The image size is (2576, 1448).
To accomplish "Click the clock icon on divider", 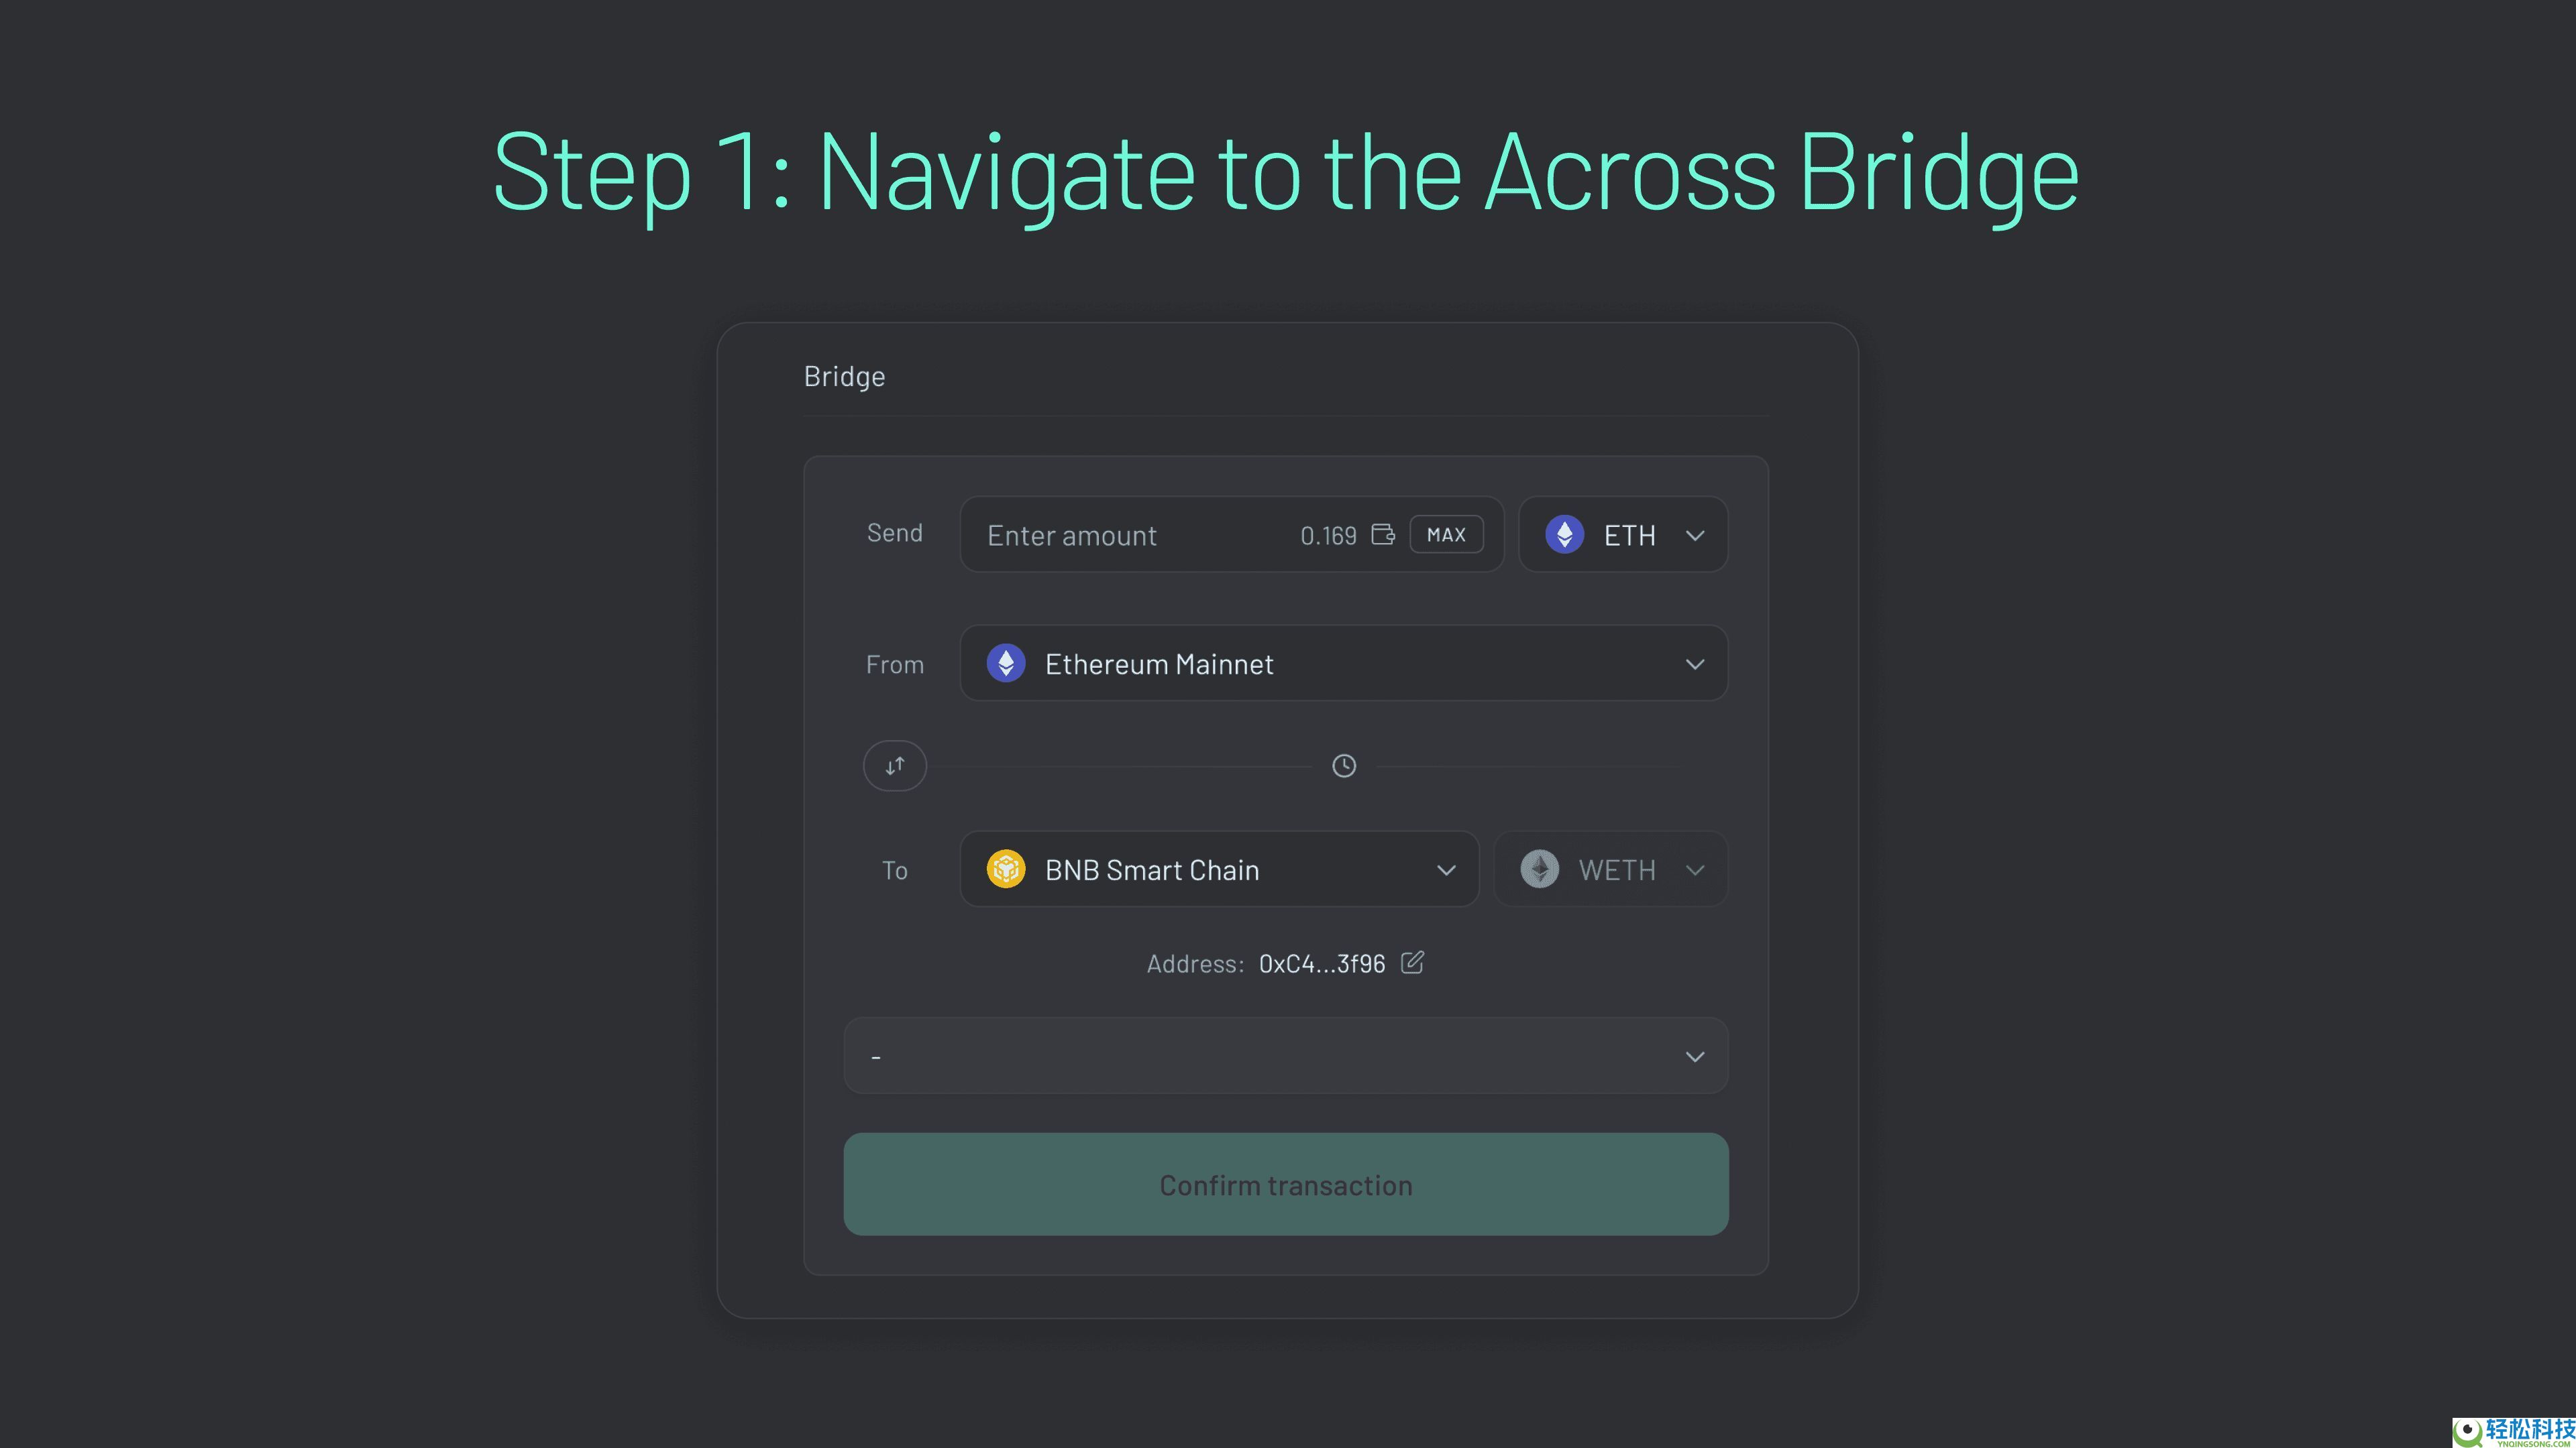I will 1344,766.
